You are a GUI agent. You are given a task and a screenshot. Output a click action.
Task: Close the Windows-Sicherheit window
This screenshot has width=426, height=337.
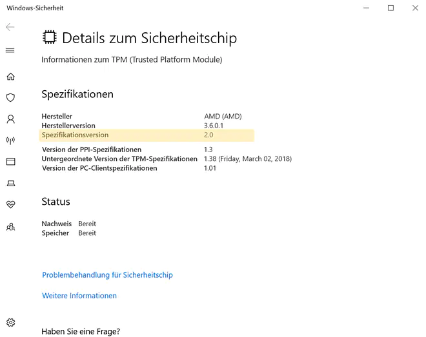415,8
